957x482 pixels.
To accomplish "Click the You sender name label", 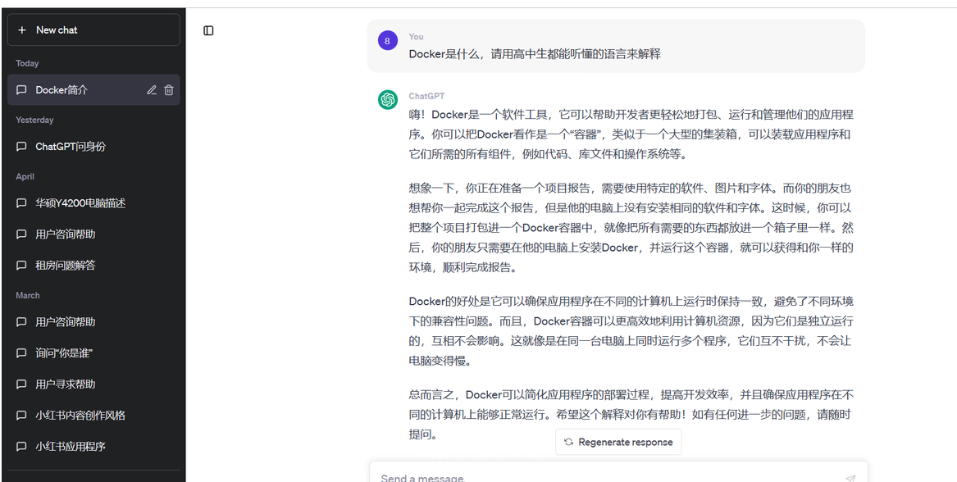I will click(x=417, y=37).
